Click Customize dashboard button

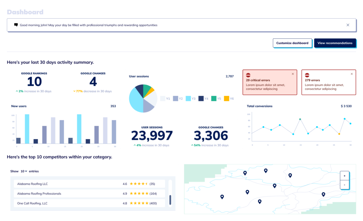tap(292, 43)
